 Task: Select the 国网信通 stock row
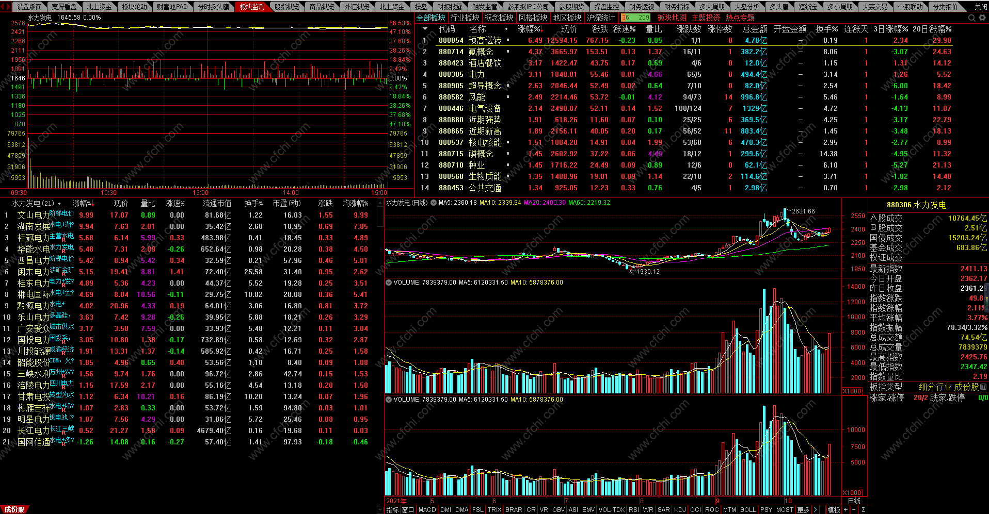pos(188,442)
